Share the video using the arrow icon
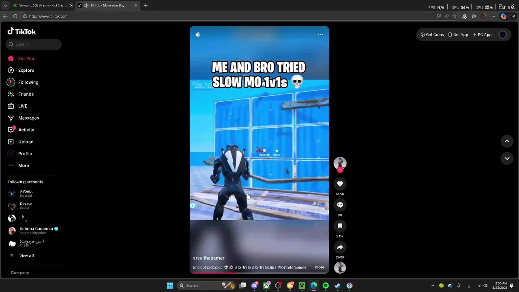The width and height of the screenshot is (519, 292). coord(340,247)
